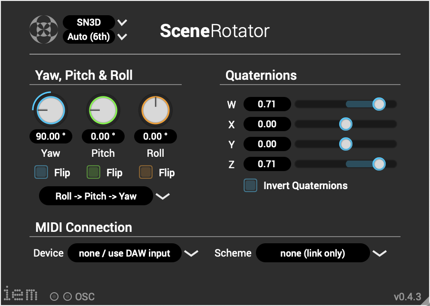Click the second OSC status indicator
The image size is (430, 306).
(68, 297)
